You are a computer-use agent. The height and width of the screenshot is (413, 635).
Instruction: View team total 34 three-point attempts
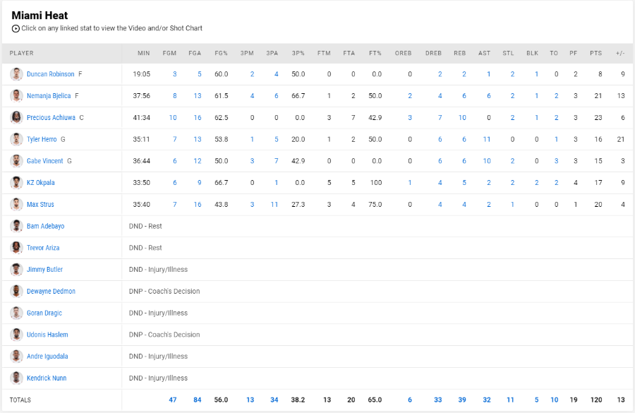(x=274, y=400)
